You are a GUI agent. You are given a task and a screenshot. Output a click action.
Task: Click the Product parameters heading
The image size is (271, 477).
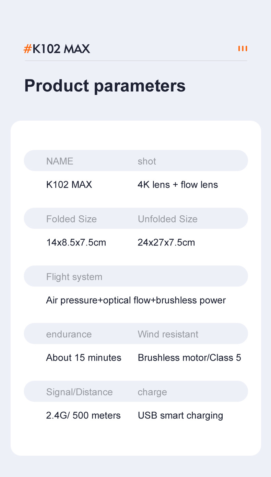(x=105, y=86)
